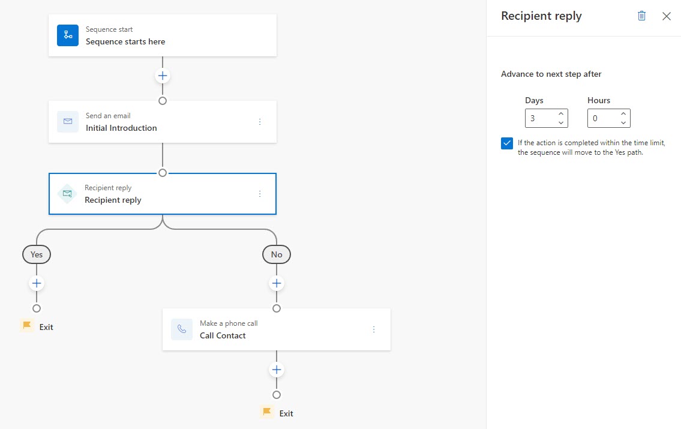The image size is (681, 429).
Task: Click the Recipient reply diamond icon
Action: pos(67,194)
